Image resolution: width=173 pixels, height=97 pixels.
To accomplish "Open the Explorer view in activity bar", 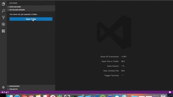I will click(3, 4).
